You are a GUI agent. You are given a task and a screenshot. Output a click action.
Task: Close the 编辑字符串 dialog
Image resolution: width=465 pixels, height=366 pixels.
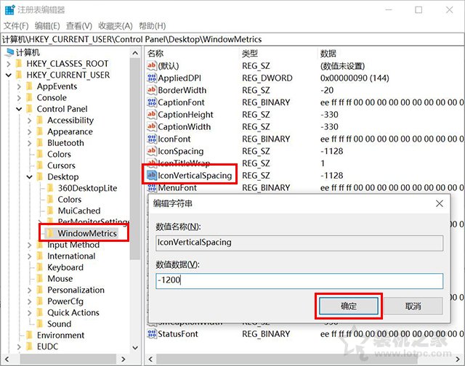(439, 203)
